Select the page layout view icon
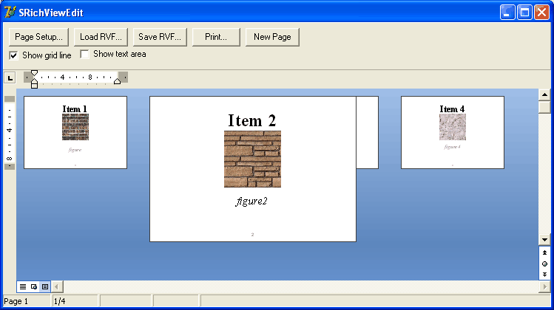The image size is (554, 310). [45, 286]
